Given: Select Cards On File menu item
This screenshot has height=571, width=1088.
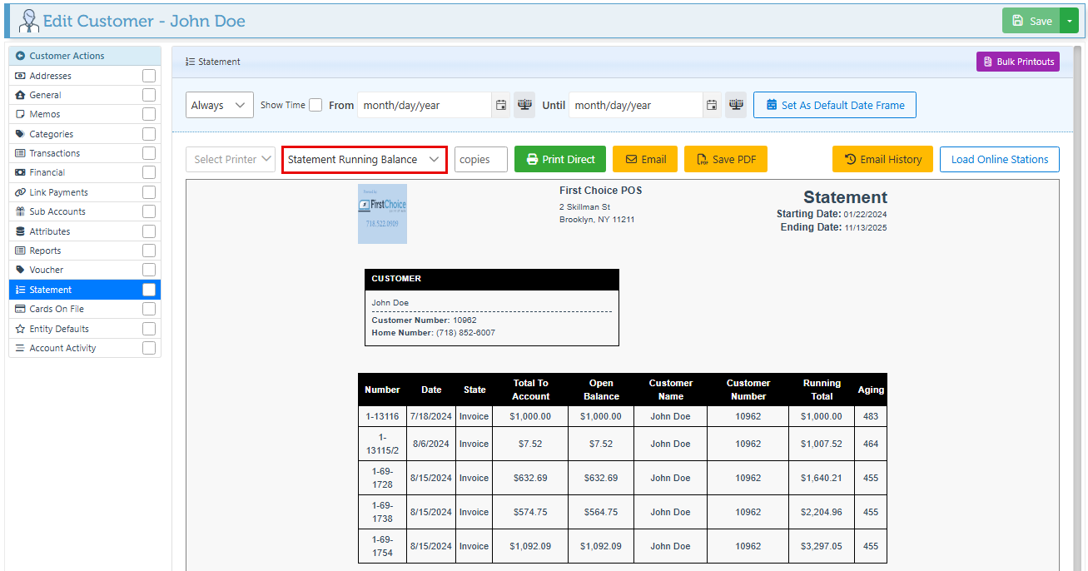Looking at the screenshot, I should [x=57, y=309].
